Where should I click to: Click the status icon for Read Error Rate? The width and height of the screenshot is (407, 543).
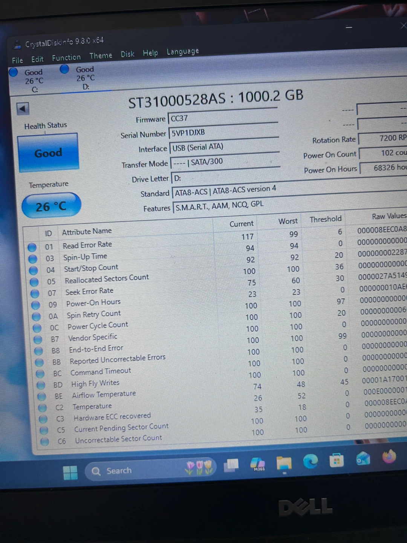32,247
